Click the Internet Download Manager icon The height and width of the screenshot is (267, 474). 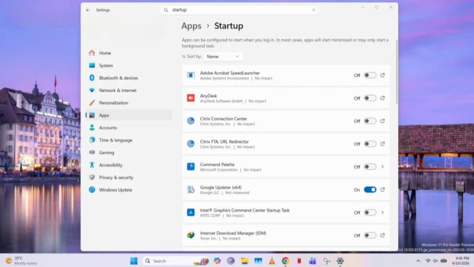(x=191, y=235)
